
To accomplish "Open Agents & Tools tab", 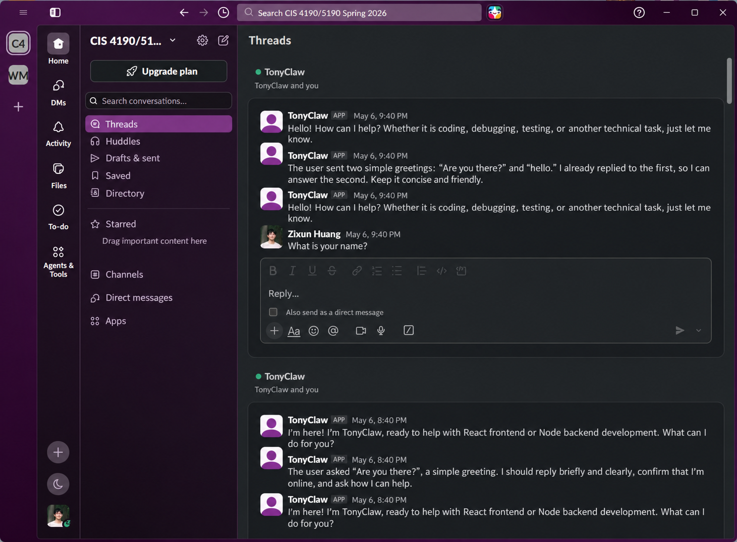I will (x=58, y=262).
